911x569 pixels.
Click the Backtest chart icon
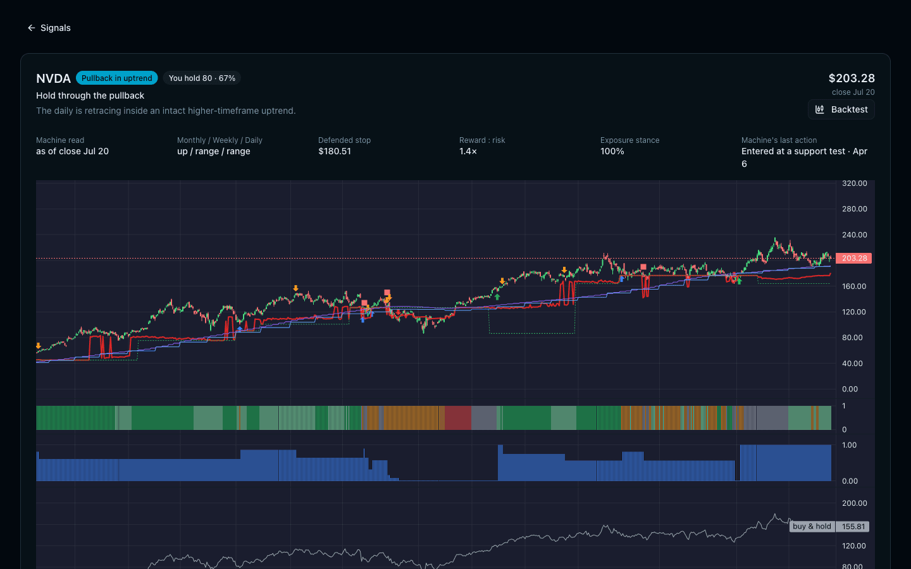click(x=820, y=109)
